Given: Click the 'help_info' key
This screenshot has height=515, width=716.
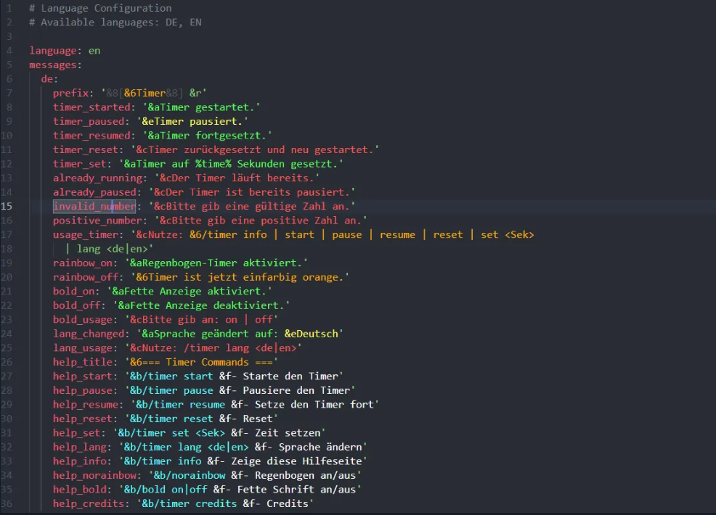Looking at the screenshot, I should (x=79, y=461).
